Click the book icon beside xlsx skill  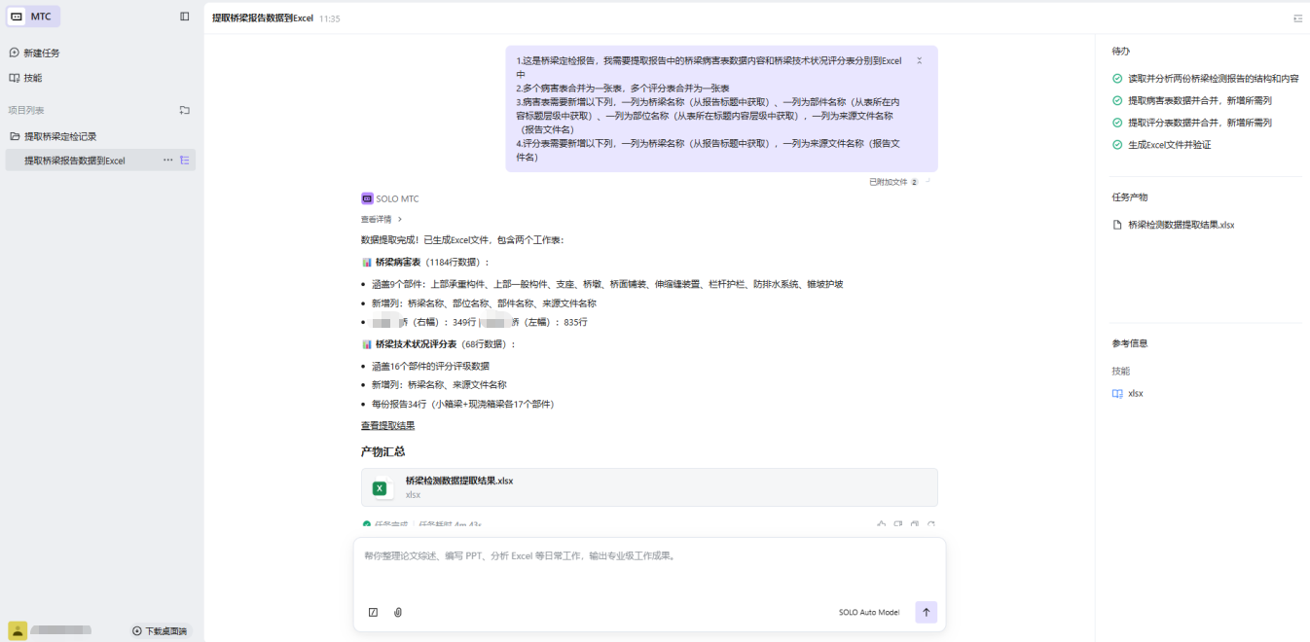click(x=1117, y=394)
